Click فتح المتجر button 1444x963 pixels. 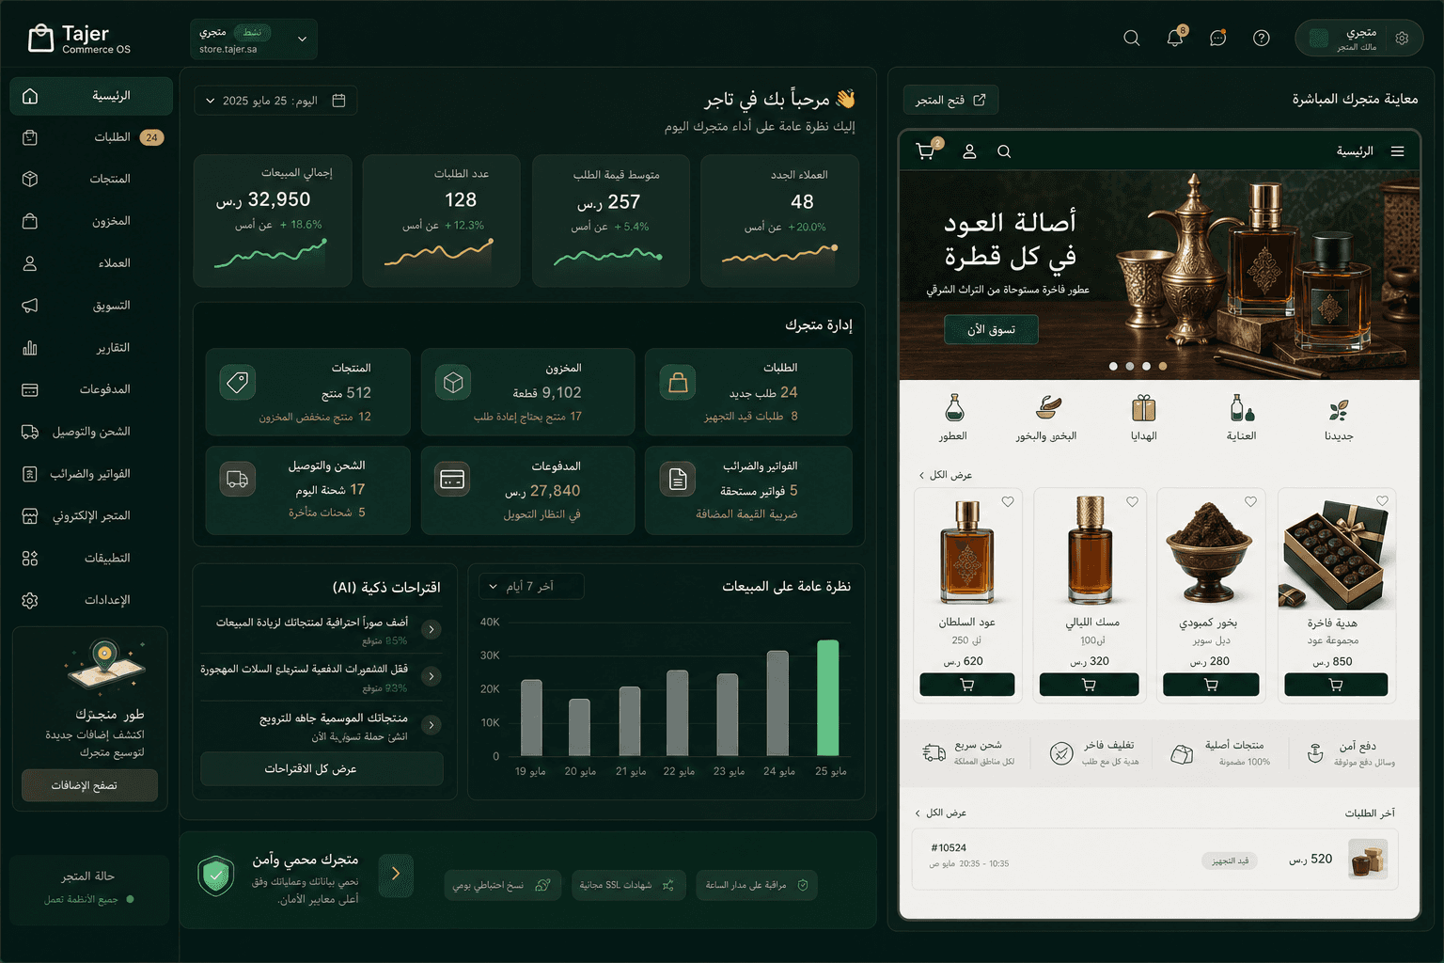[950, 100]
